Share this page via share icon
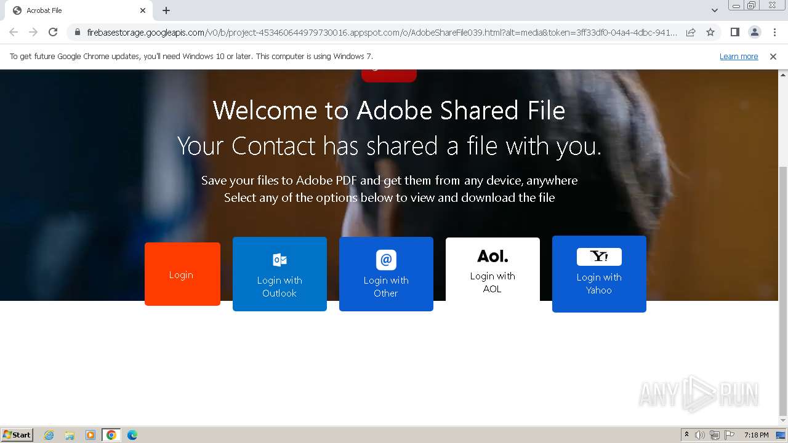Viewport: 788px width, 443px height. pos(691,32)
